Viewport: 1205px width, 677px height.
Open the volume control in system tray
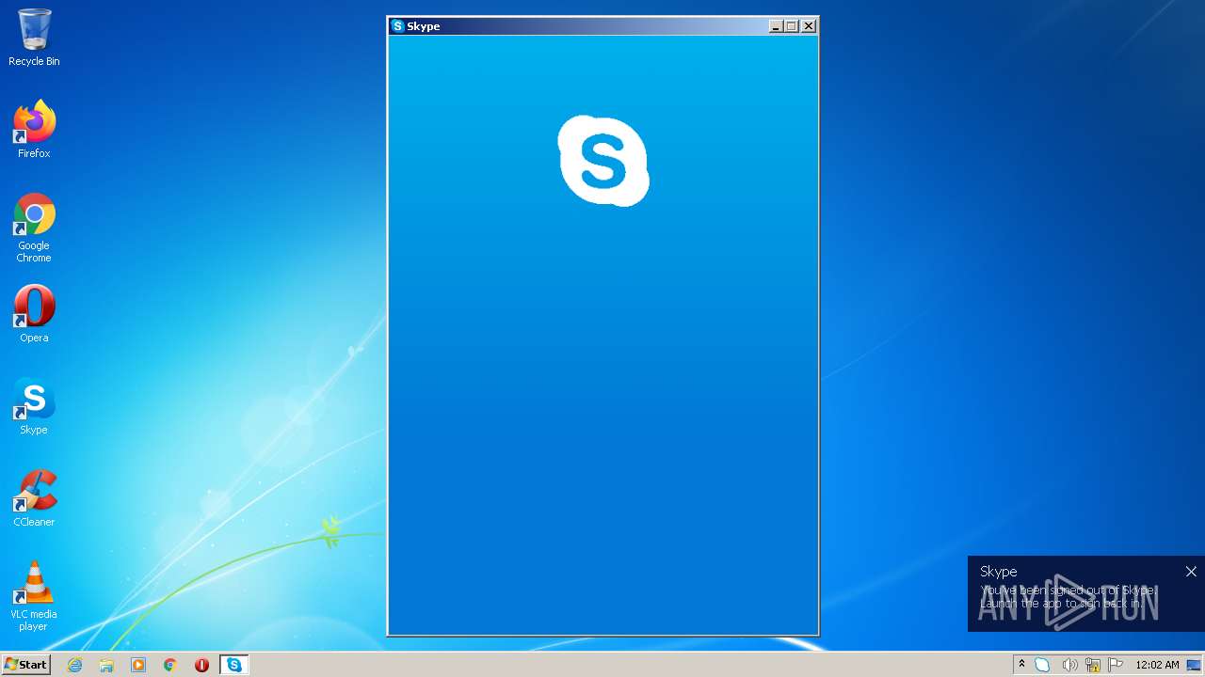pyautogui.click(x=1069, y=665)
